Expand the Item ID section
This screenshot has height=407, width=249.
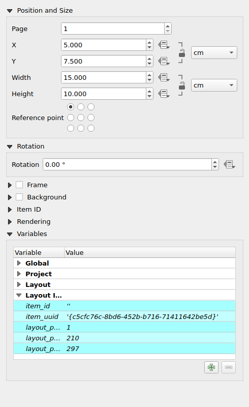click(x=10, y=210)
